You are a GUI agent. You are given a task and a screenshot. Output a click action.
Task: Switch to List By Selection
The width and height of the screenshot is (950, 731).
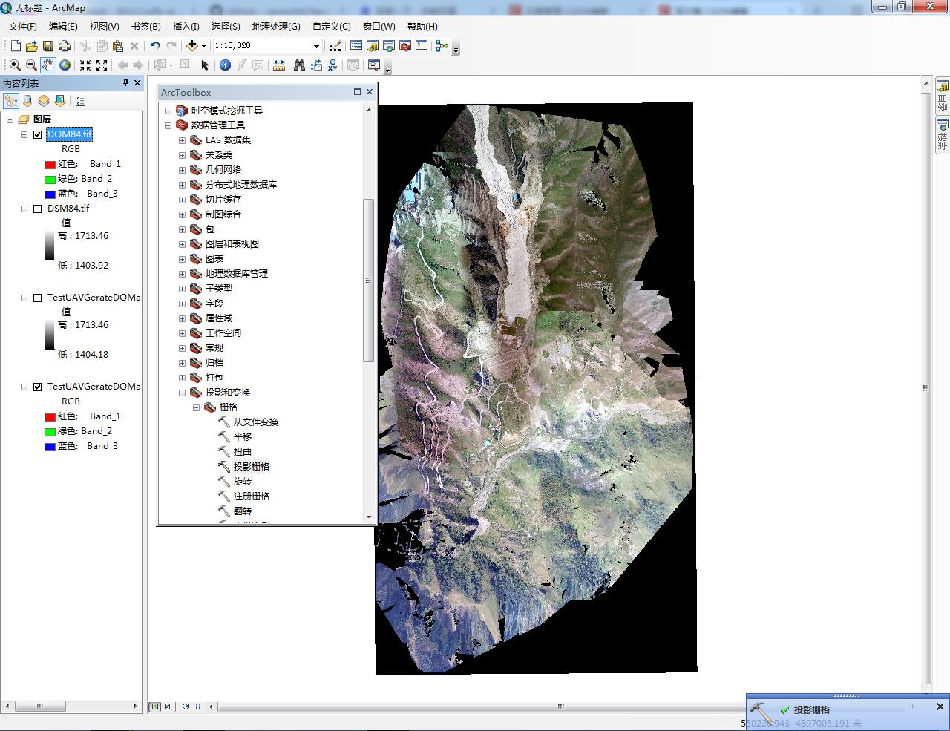(60, 101)
